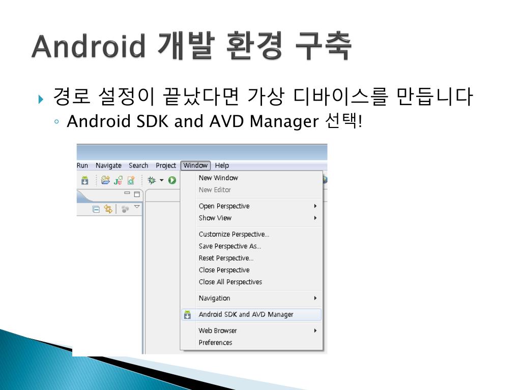Image resolution: width=521 pixels, height=390 pixels.
Task: Choose New Window from the menu
Action: 251,178
